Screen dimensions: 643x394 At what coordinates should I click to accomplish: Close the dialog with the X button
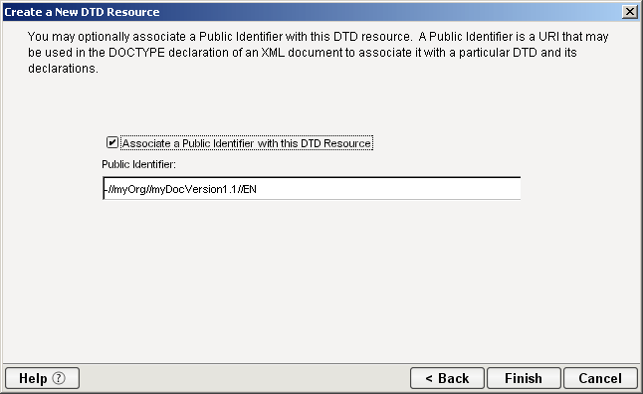[629, 12]
